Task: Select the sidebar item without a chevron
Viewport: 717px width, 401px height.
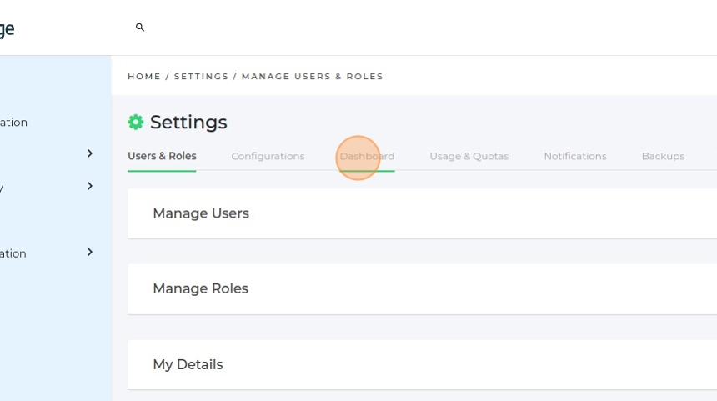Action: pos(14,123)
